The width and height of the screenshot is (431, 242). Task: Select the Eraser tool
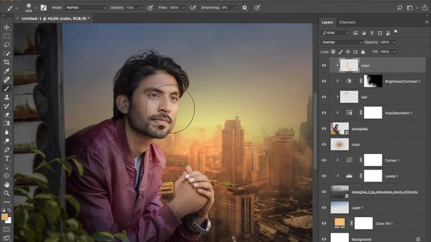7,115
